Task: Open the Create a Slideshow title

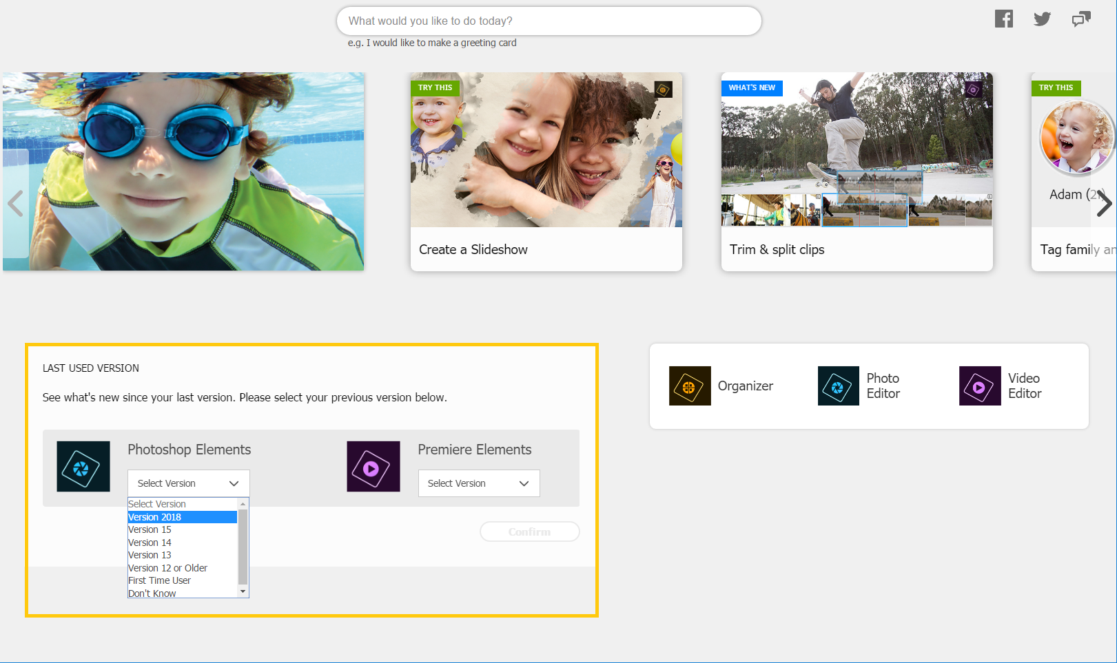Action: coord(473,249)
